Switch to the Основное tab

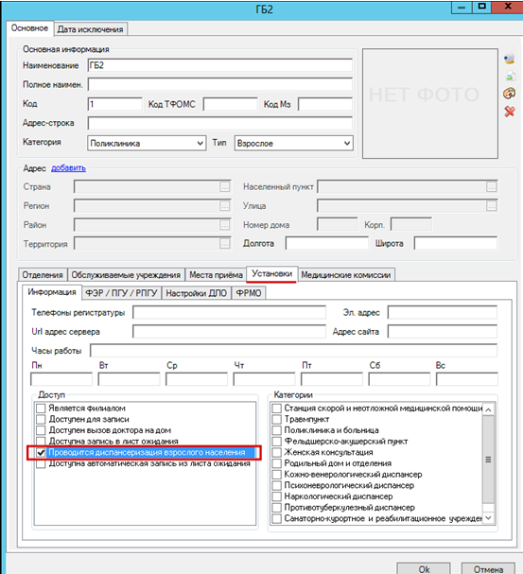tap(29, 28)
